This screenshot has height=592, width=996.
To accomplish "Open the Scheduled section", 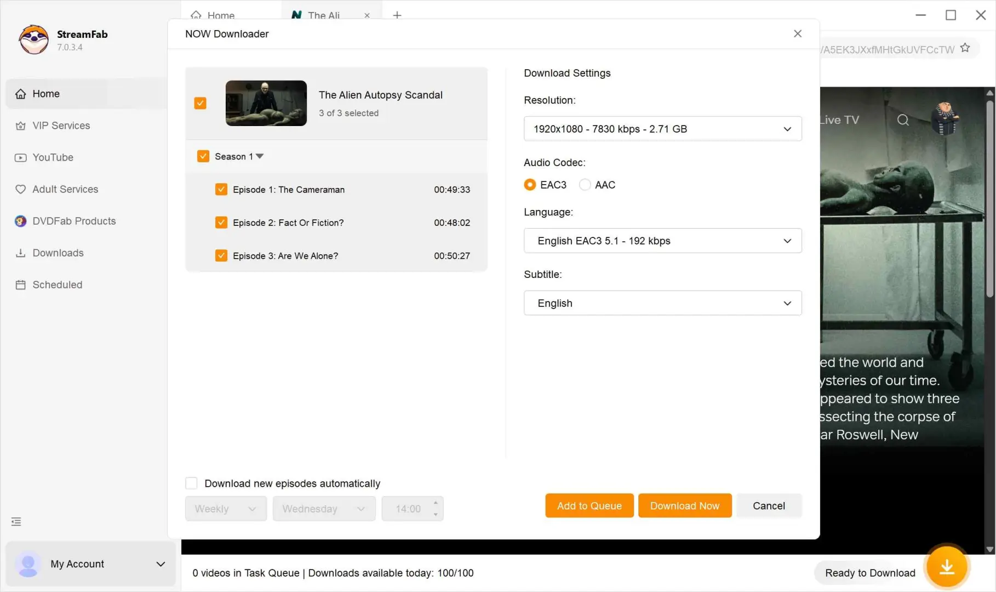I will point(86,284).
